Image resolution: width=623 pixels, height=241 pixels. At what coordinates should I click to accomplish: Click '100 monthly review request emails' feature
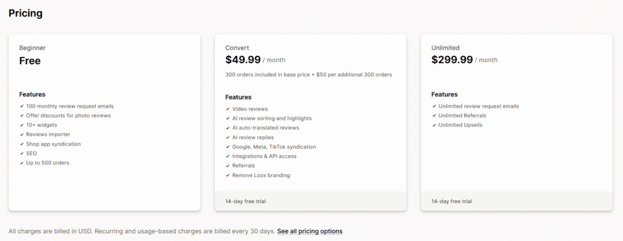(x=70, y=106)
